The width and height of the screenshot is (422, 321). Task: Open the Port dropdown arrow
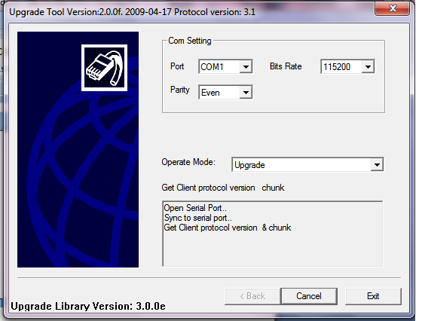click(x=246, y=66)
